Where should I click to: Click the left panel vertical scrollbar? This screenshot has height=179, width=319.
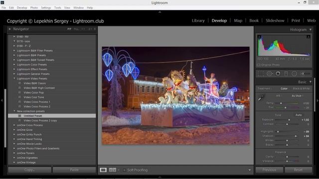(5, 118)
